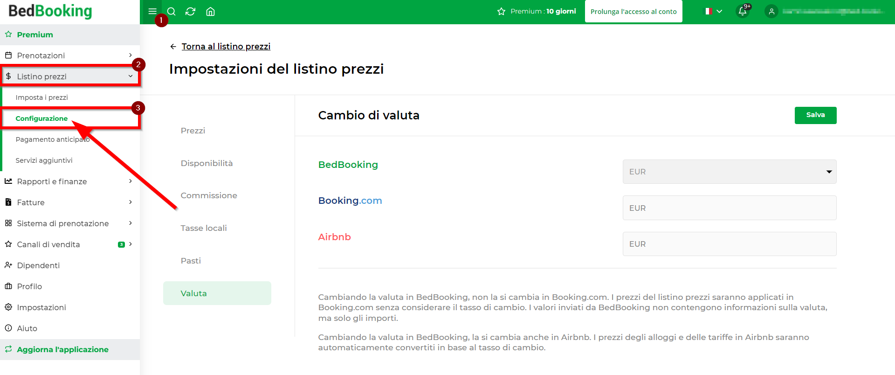The width and height of the screenshot is (895, 375).
Task: Open the user account avatar icon
Action: click(x=771, y=11)
